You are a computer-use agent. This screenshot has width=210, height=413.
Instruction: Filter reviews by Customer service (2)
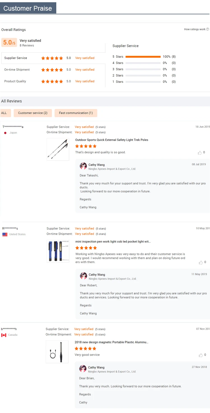click(33, 113)
